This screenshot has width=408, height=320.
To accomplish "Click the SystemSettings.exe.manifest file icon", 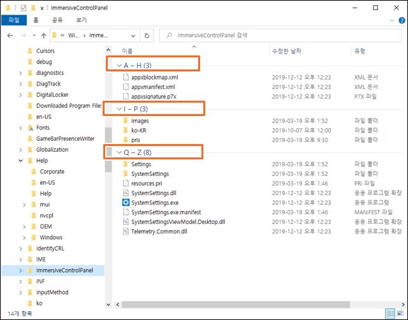I will point(126,212).
